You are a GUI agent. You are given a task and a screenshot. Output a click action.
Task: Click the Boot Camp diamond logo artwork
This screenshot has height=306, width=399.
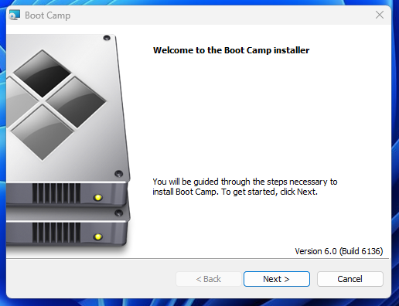(56, 105)
